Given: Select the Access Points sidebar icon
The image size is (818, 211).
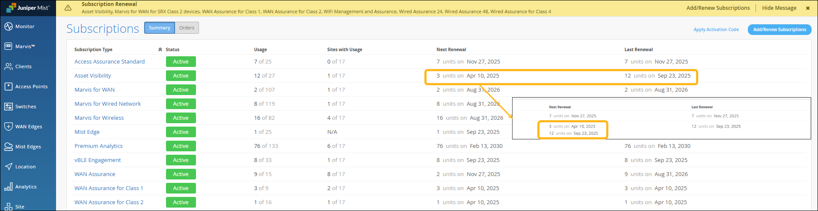Looking at the screenshot, I should tap(9, 87).
